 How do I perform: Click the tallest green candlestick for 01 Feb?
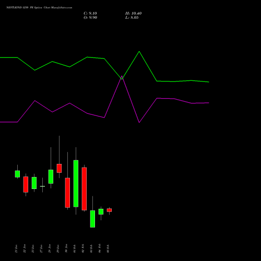point(76,184)
